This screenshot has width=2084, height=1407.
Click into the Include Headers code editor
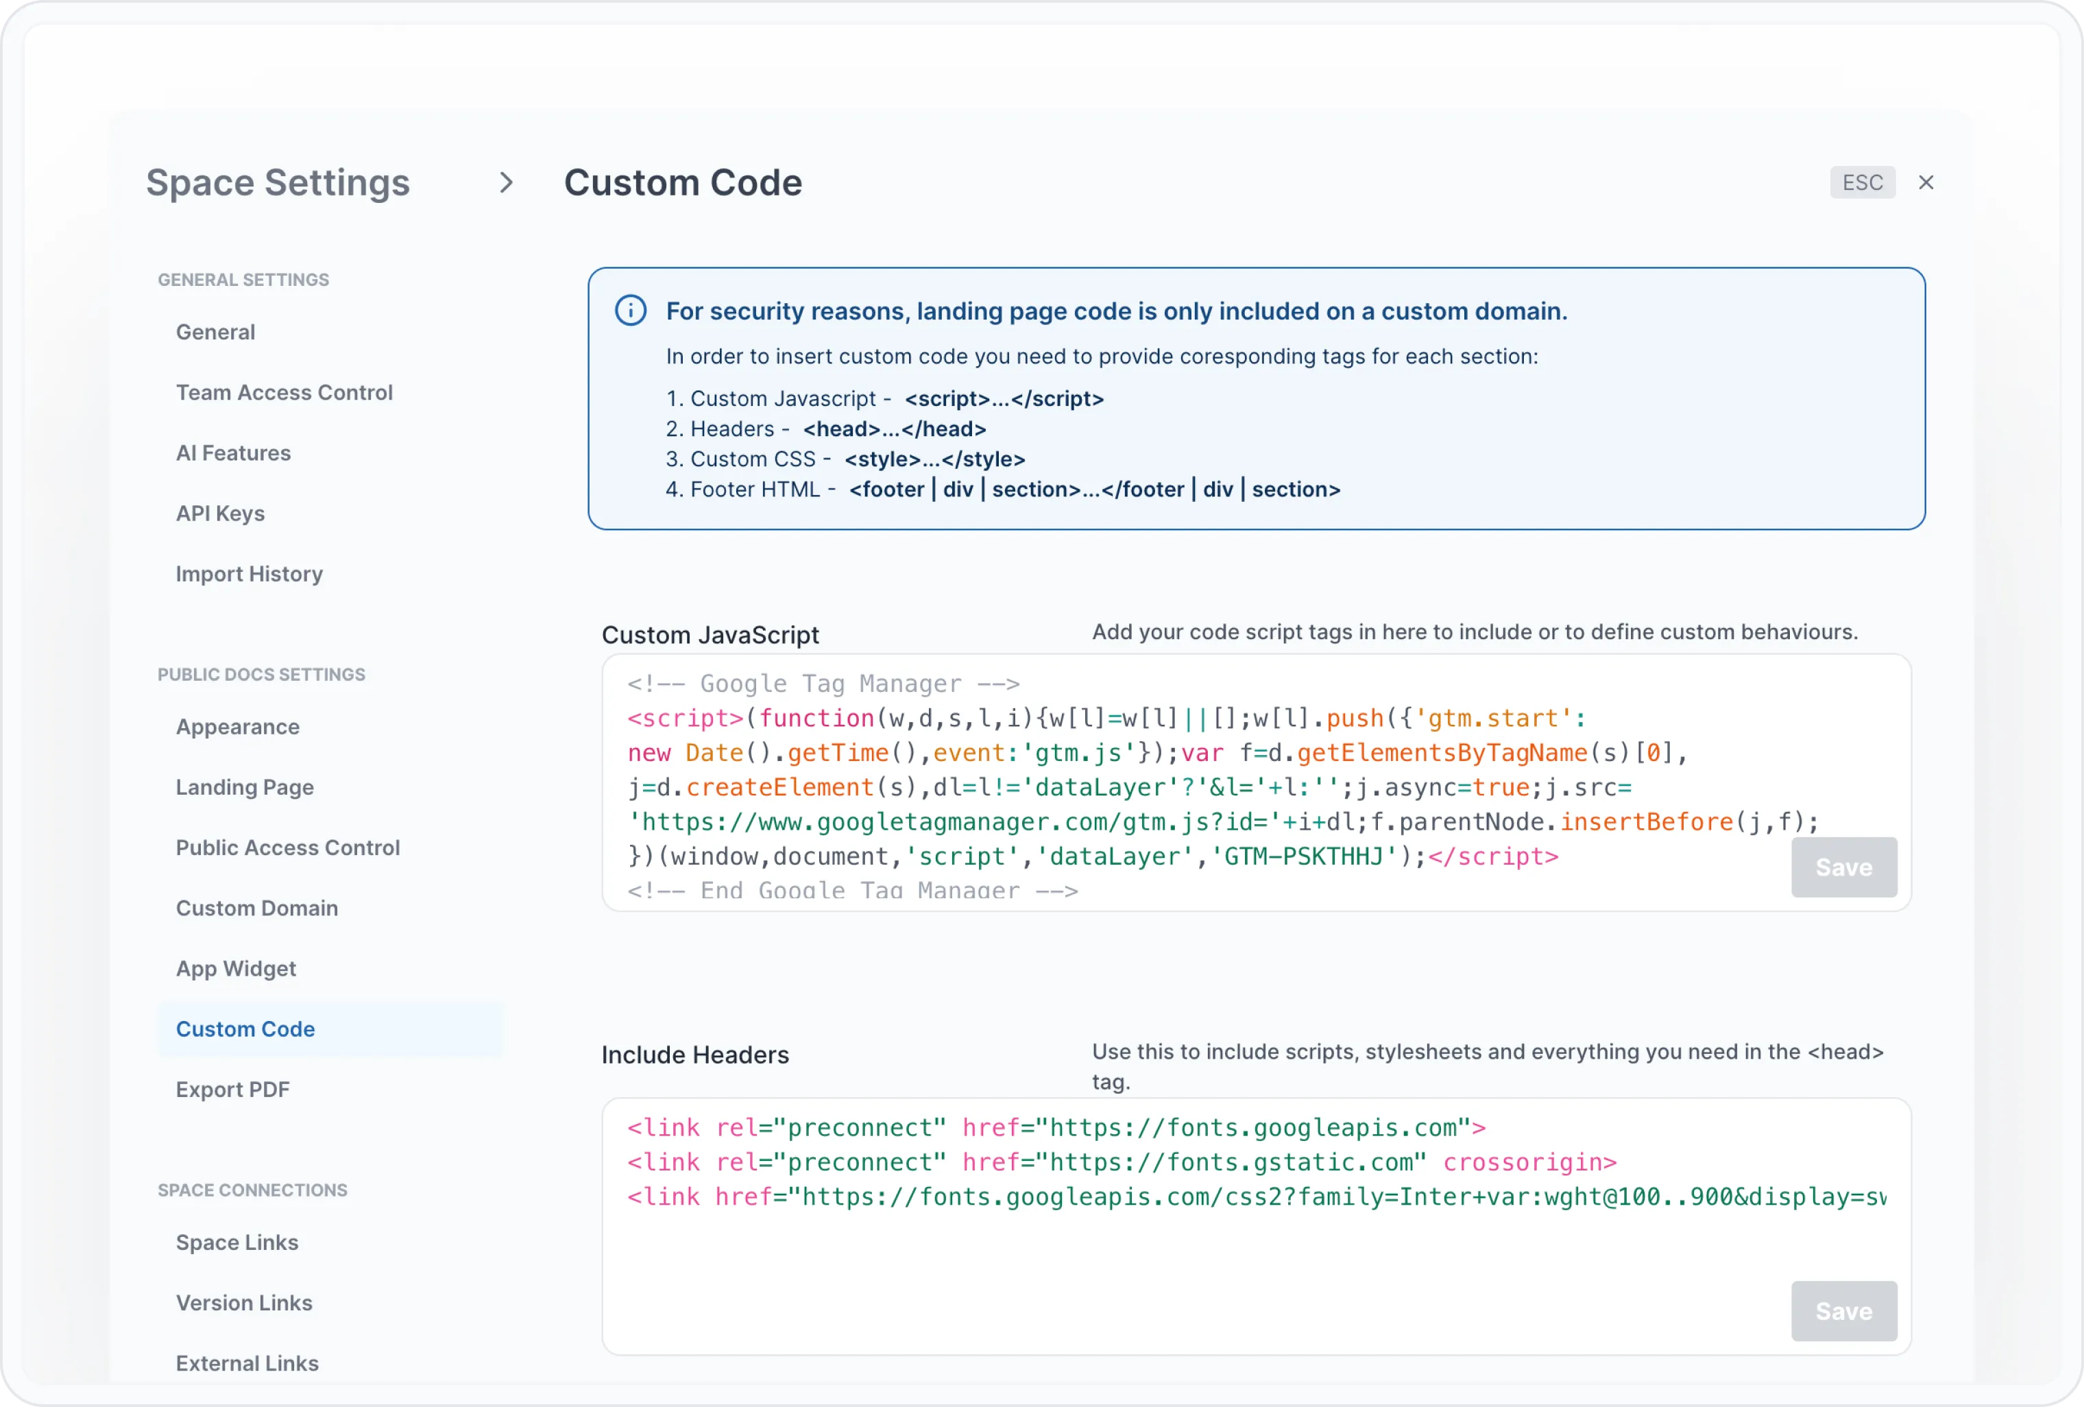point(1257,1227)
